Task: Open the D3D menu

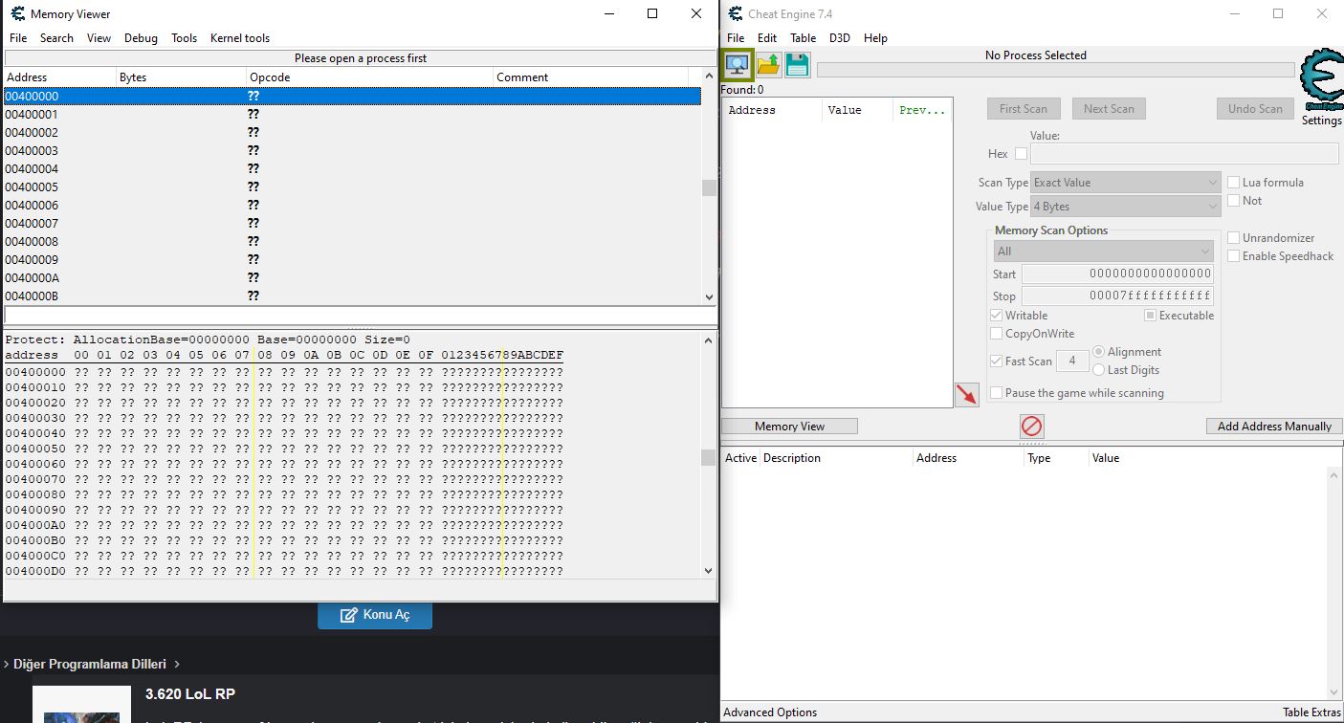Action: [839, 38]
